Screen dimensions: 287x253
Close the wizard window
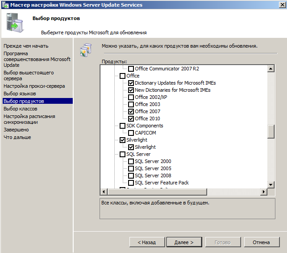coord(282,5)
